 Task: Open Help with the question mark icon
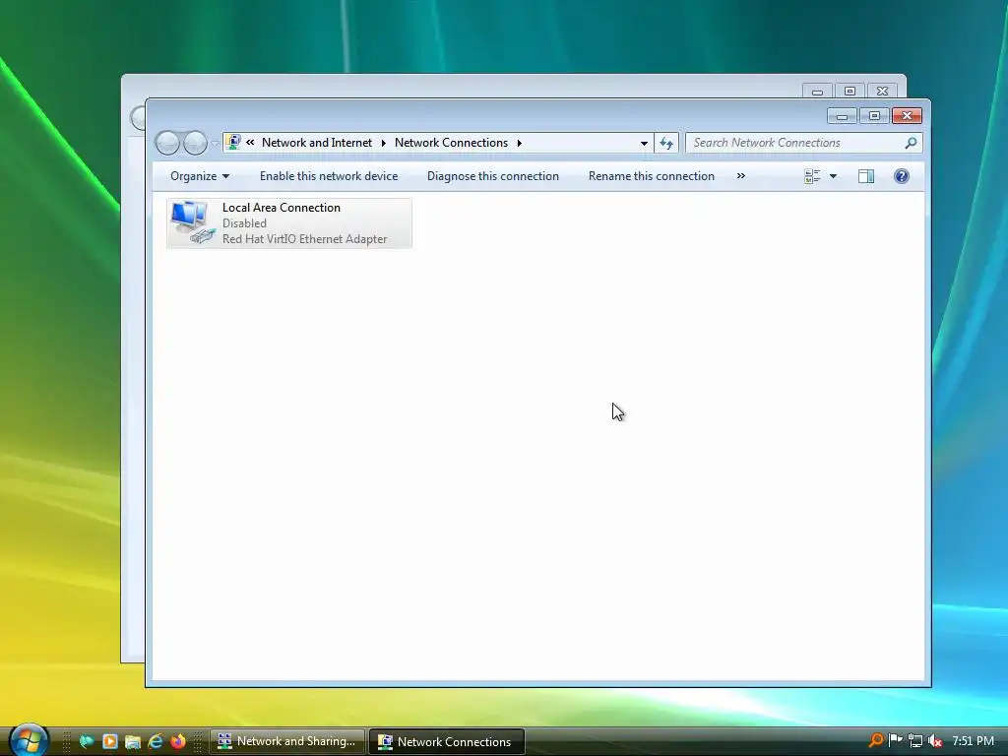point(902,176)
